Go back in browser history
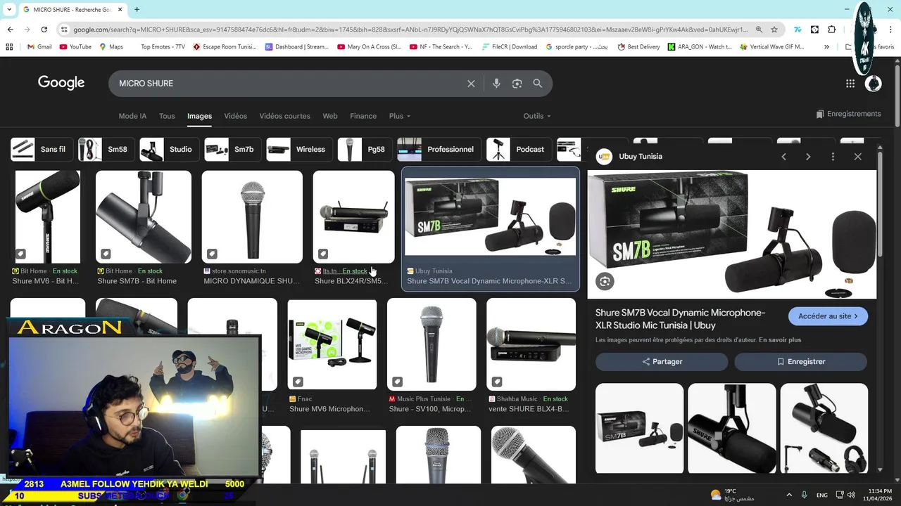Viewport: 901px width, 506px height. click(10, 30)
